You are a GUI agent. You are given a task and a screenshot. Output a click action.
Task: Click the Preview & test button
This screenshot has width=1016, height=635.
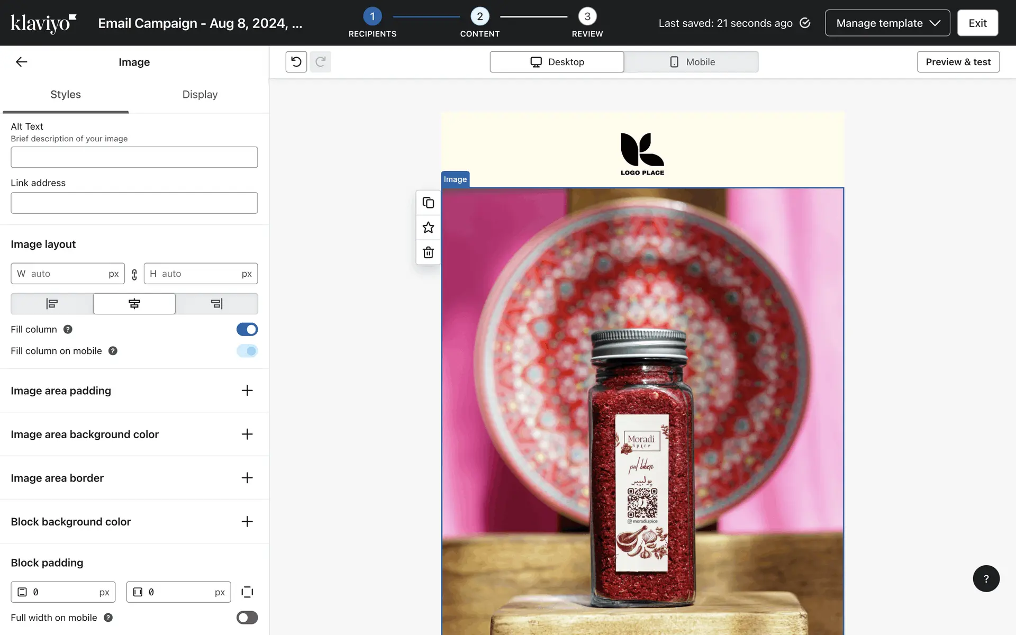(x=958, y=62)
